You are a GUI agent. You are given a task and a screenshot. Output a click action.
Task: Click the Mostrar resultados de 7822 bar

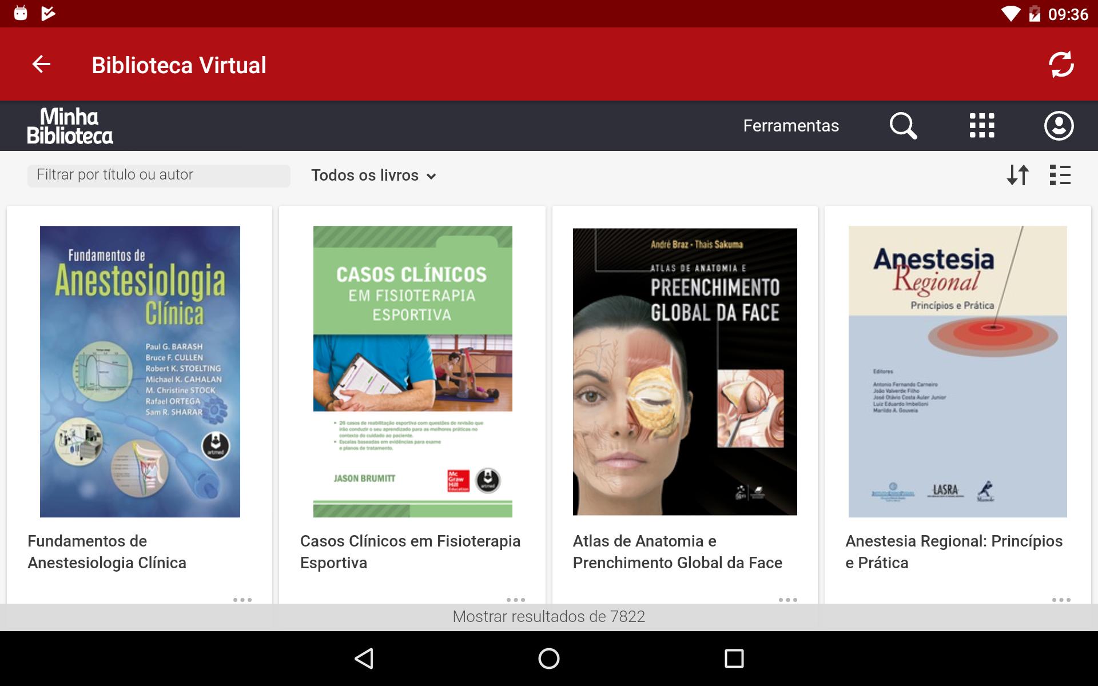pos(549,617)
